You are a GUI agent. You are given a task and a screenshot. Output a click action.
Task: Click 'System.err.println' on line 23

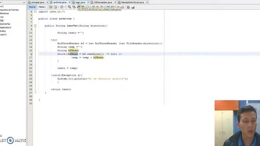click(x=71, y=79)
